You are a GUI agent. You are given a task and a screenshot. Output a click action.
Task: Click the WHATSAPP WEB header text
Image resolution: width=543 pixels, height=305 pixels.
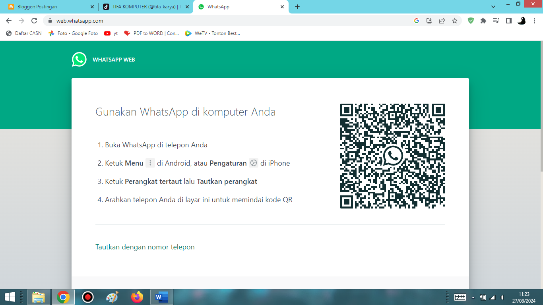point(114,60)
